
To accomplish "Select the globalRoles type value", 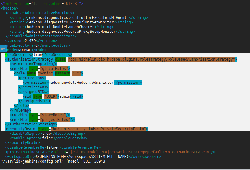I will pos(54,69).
